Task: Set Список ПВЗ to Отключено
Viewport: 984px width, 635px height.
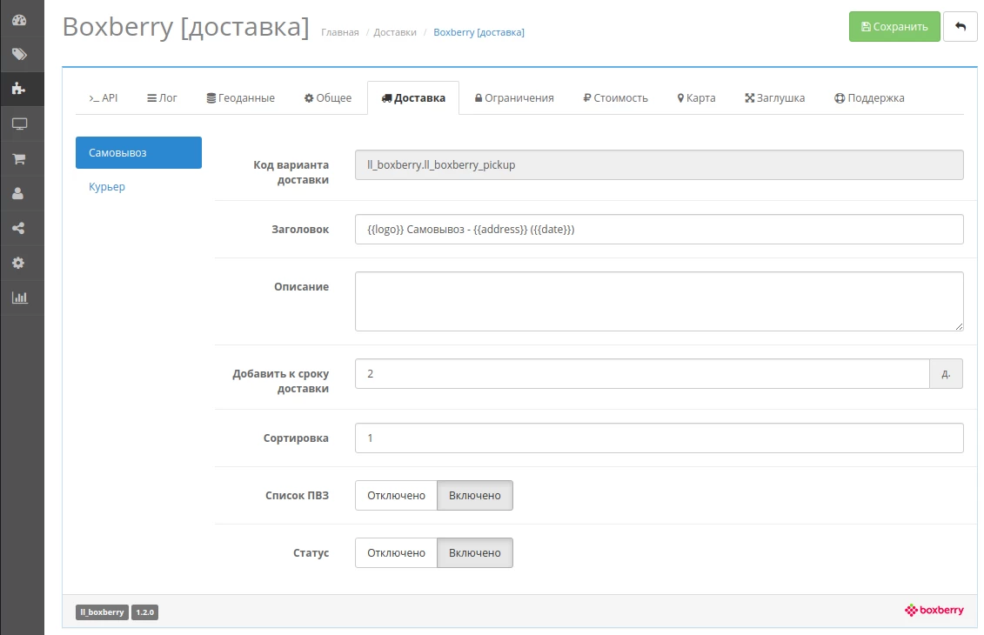Action: tap(396, 496)
